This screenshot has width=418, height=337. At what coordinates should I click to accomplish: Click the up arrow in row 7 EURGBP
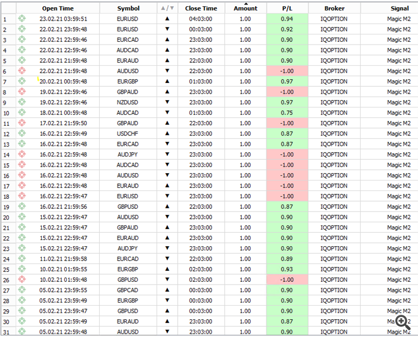[167, 81]
